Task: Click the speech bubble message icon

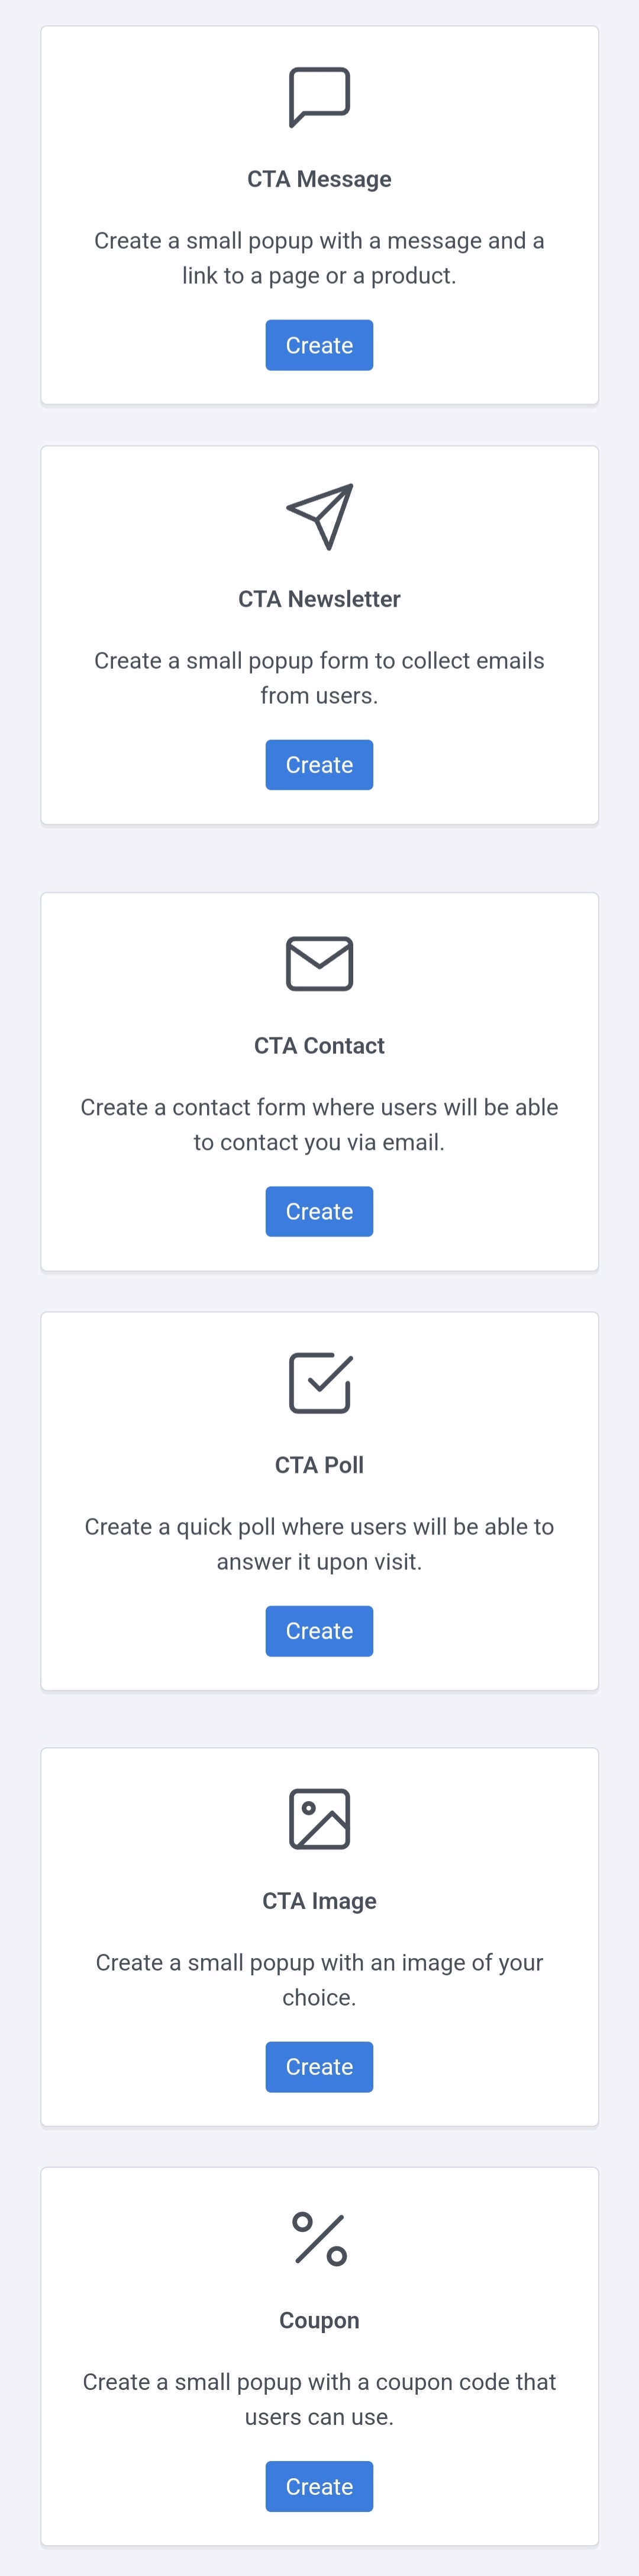Action: point(319,97)
